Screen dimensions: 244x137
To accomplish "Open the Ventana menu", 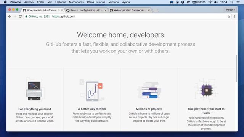I will (x=114, y=2).
